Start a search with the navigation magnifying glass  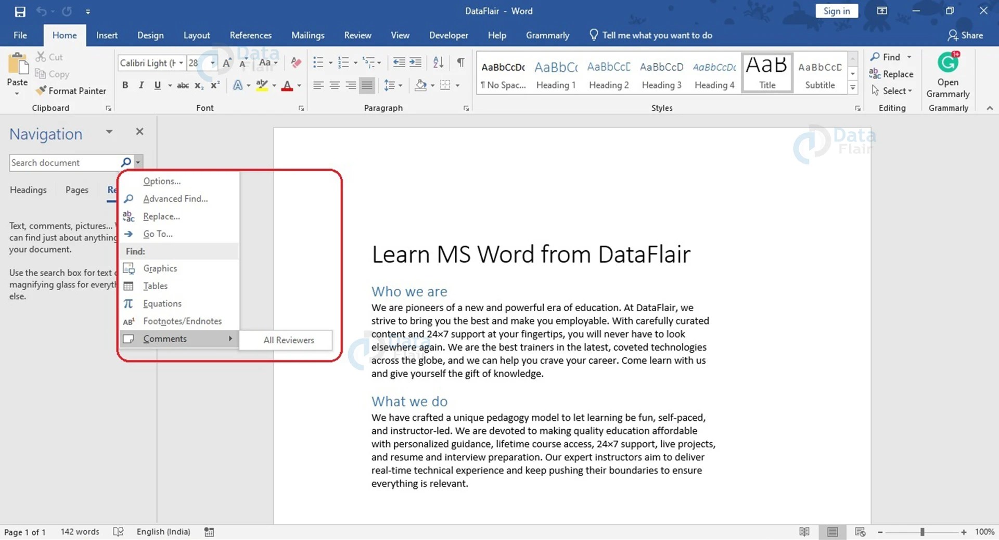coord(126,162)
